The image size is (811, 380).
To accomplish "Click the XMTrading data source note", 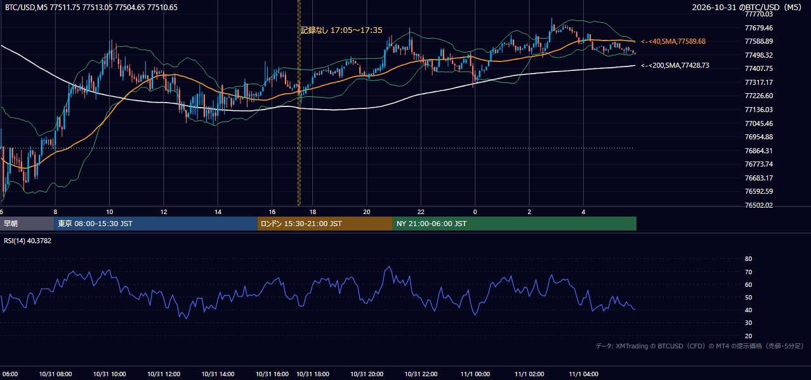I will point(700,346).
